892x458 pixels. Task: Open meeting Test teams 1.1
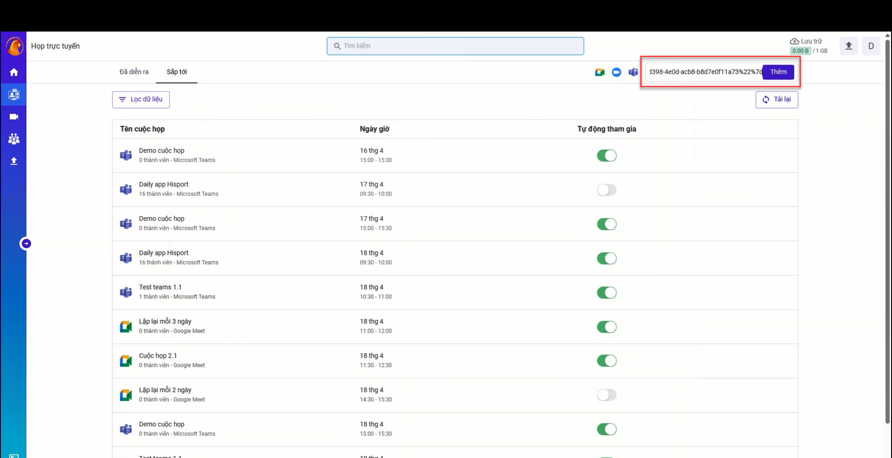pos(160,287)
